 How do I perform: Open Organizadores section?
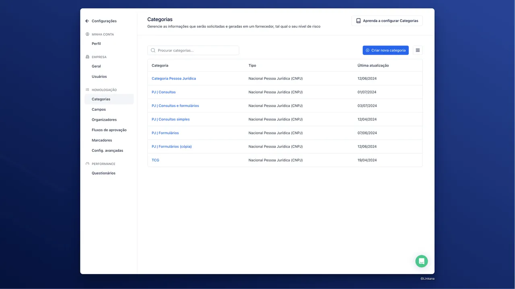[104, 120]
